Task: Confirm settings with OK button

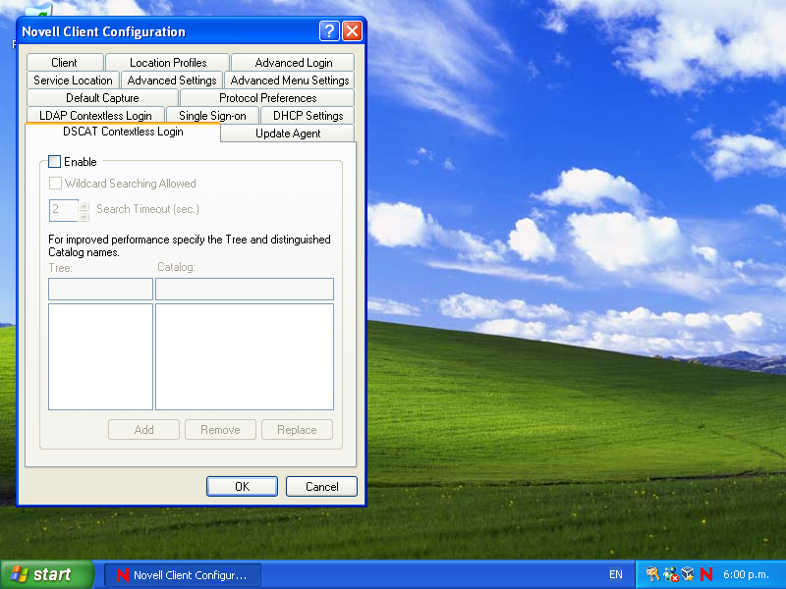Action: [x=242, y=486]
